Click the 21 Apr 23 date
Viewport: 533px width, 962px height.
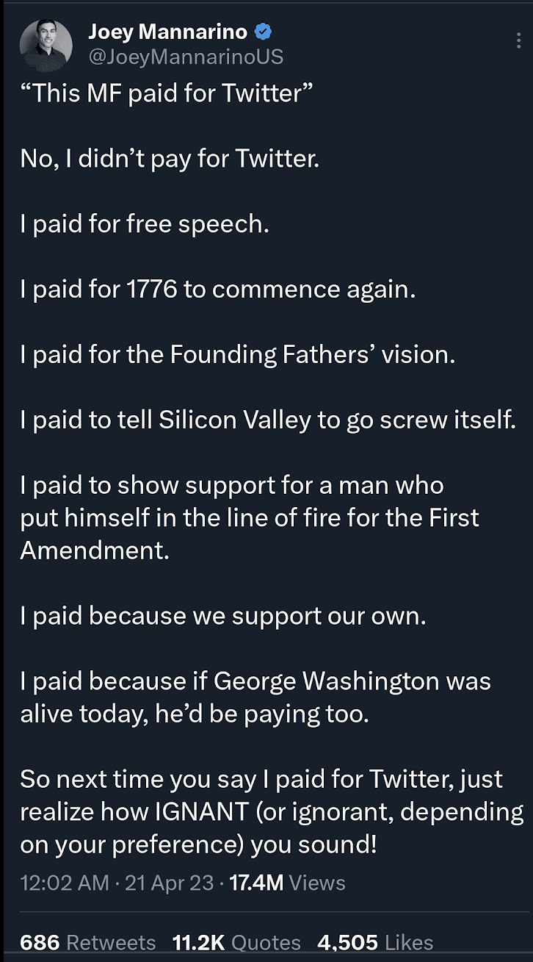click(x=169, y=883)
